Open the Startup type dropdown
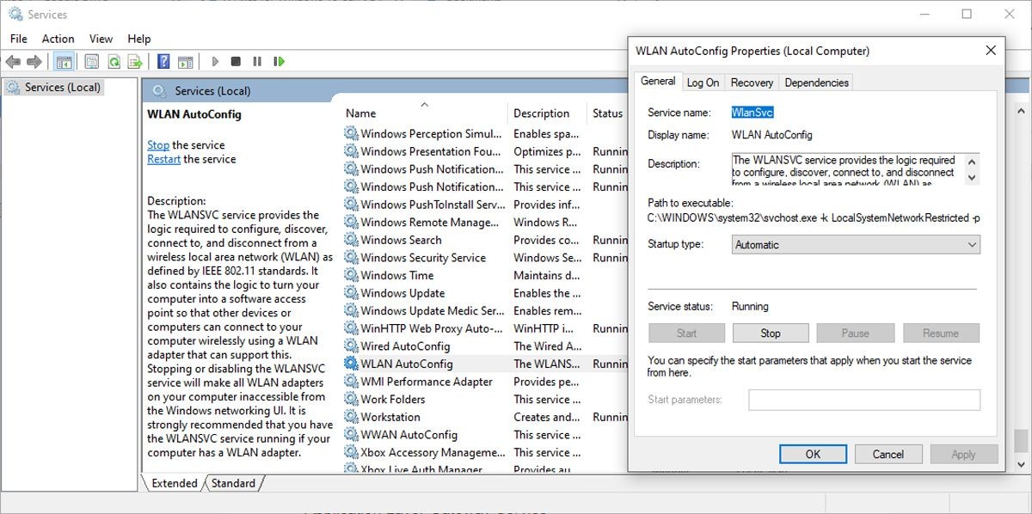Image resolution: width=1032 pixels, height=514 pixels. (856, 245)
